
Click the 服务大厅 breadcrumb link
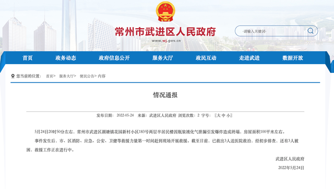(x=66, y=76)
